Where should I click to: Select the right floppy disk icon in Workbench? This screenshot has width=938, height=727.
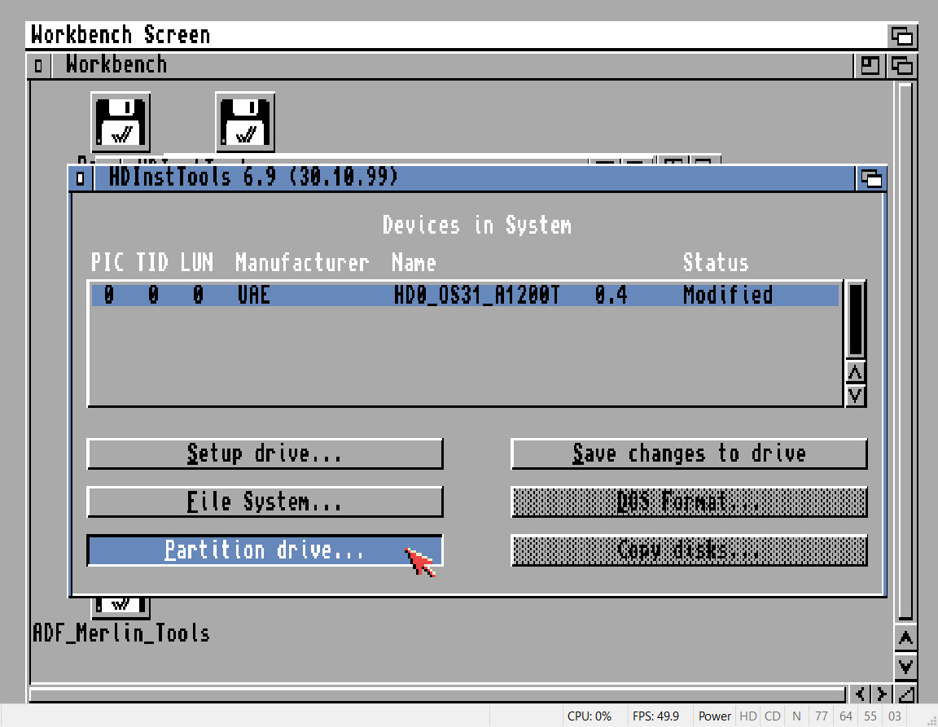click(244, 123)
